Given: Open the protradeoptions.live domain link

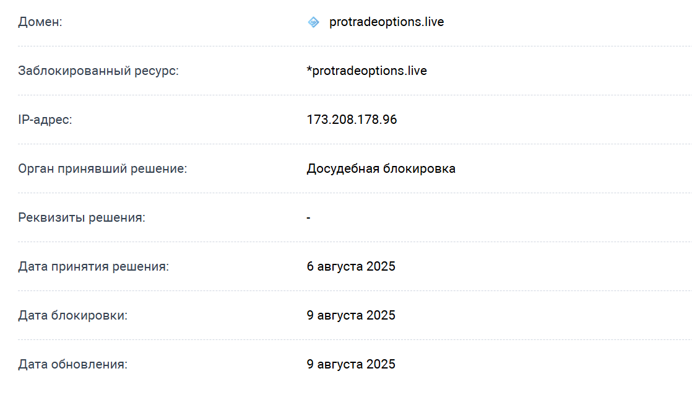Looking at the screenshot, I should pyautogui.click(x=386, y=22).
